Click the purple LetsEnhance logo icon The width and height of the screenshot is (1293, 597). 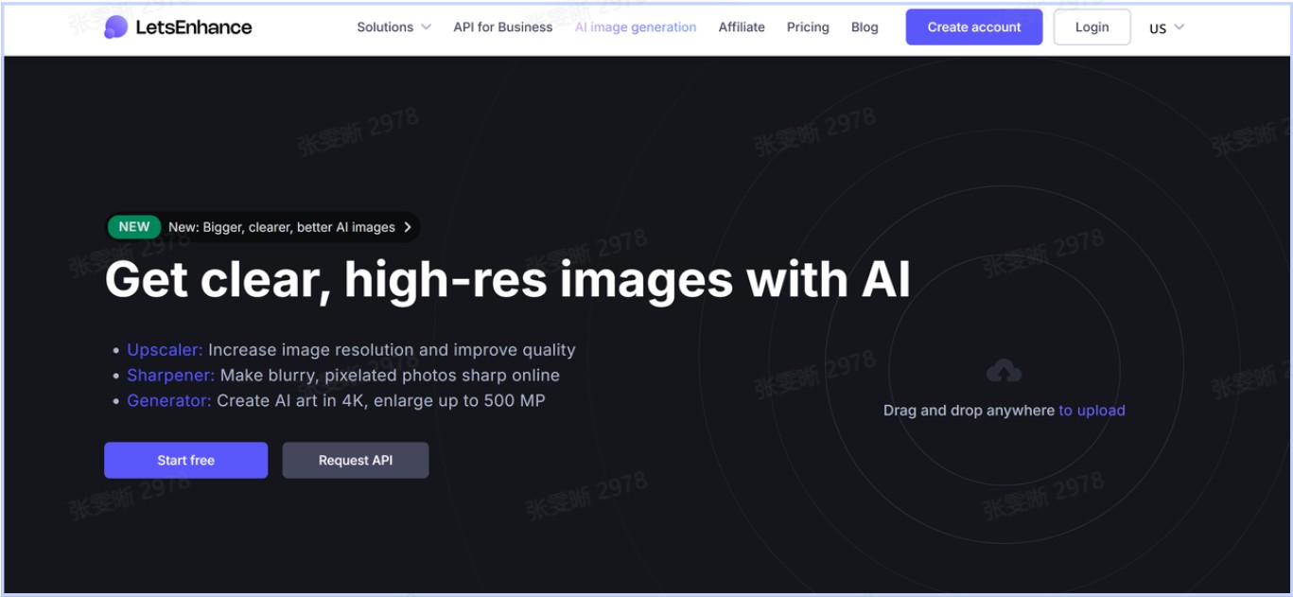[x=115, y=27]
